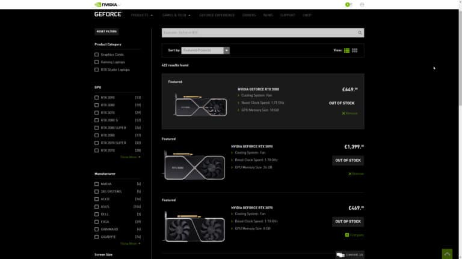Open the green cart icon

pos(348,4)
